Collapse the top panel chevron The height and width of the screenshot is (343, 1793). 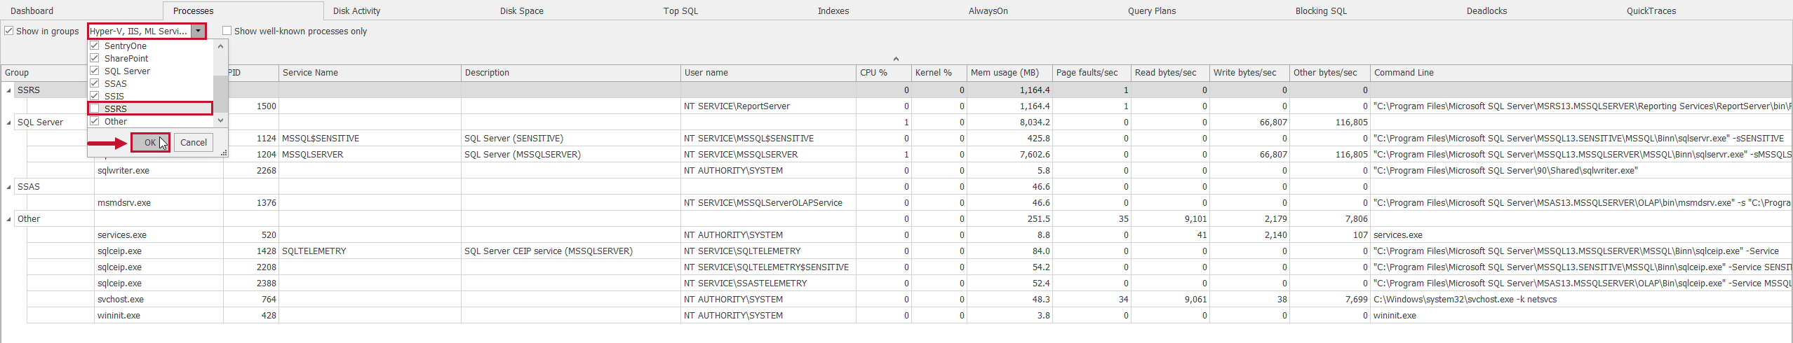(x=896, y=59)
